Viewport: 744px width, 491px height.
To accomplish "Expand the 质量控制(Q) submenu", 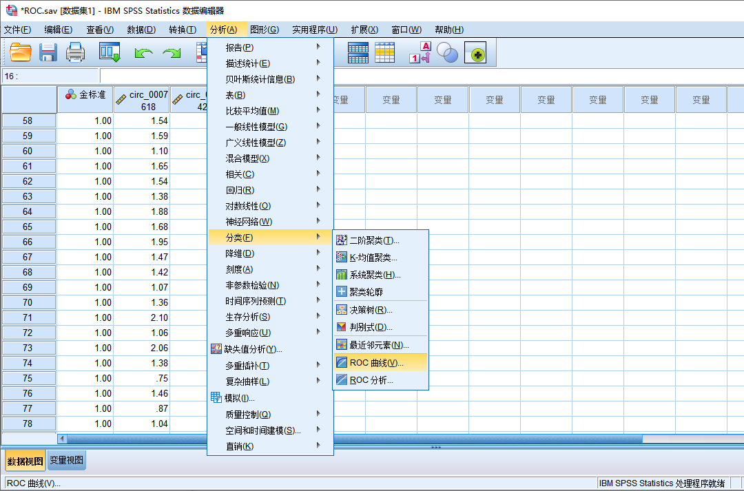I will 271,414.
